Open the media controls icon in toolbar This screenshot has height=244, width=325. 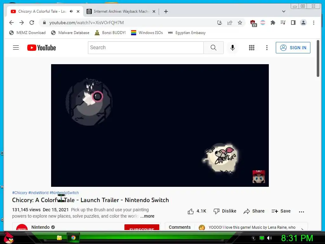(x=283, y=23)
